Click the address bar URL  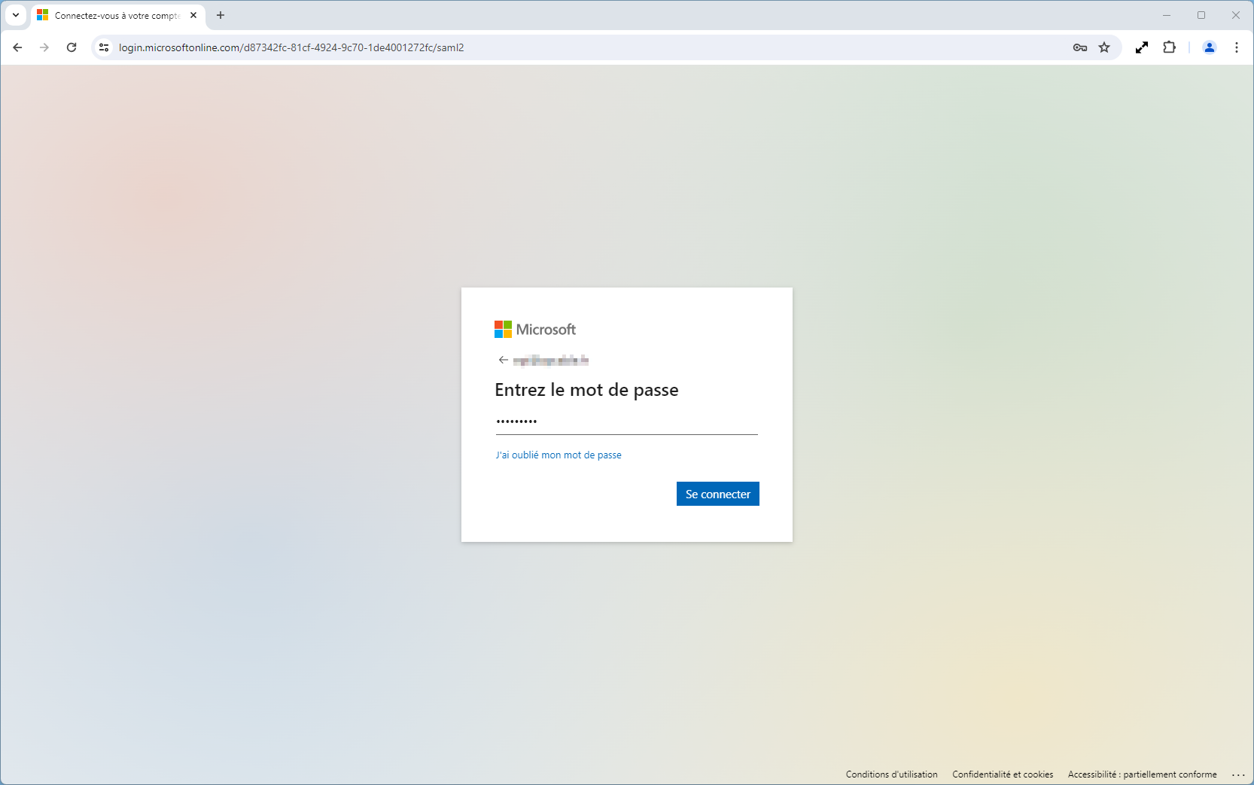point(291,47)
